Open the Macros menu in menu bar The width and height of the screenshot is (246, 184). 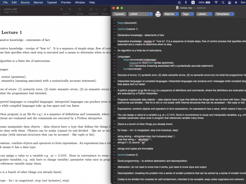[38, 2]
